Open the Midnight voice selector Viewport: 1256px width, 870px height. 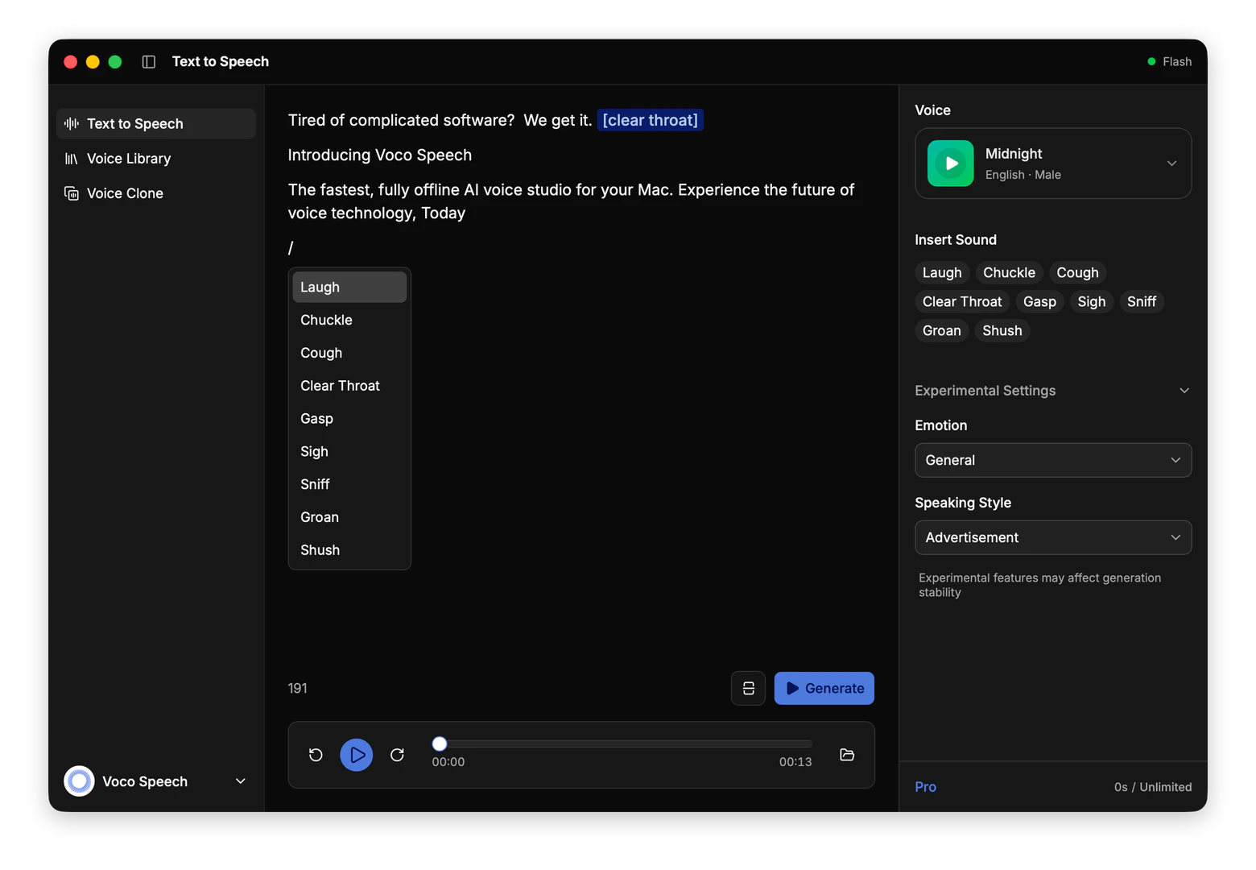[x=1171, y=163]
